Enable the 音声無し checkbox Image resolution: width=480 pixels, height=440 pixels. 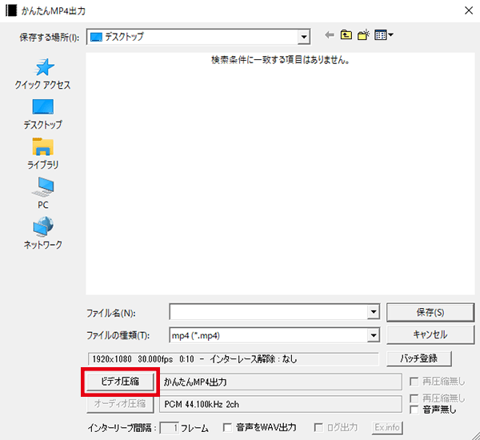point(414,410)
